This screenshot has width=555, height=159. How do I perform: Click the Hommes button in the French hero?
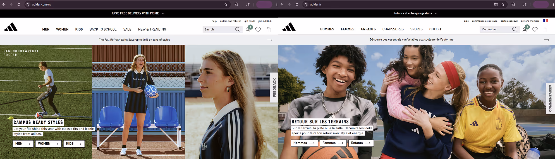click(304, 143)
